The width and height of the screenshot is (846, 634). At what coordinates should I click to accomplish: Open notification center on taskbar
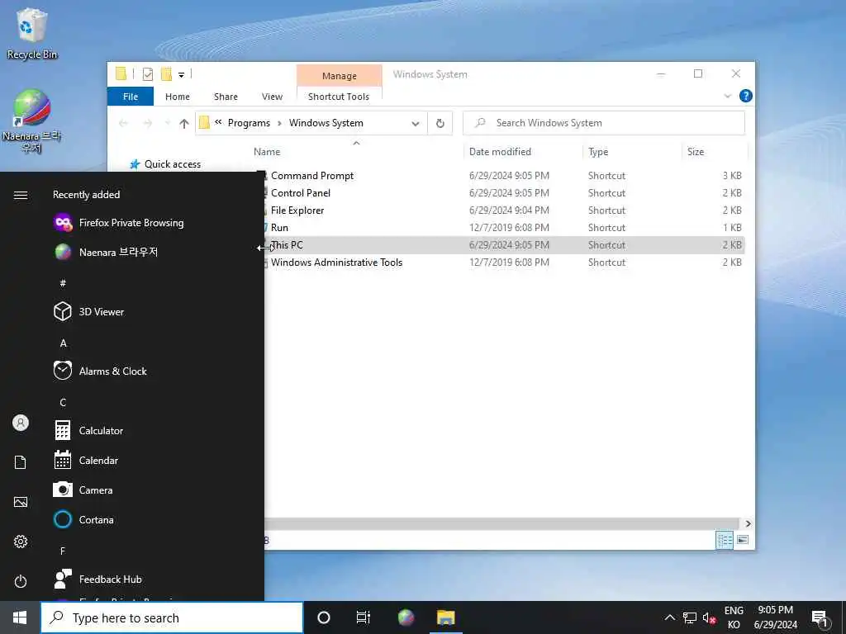click(x=819, y=617)
